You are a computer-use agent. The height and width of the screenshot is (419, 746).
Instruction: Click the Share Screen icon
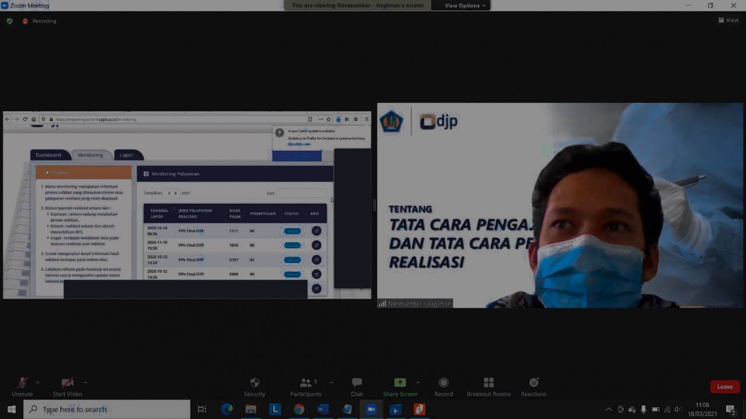pyautogui.click(x=400, y=383)
